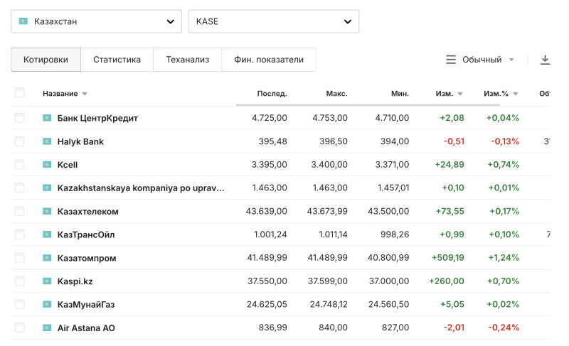Expand the KASE exchange dropdown
Image resolution: width=569 pixels, height=346 pixels.
(273, 21)
